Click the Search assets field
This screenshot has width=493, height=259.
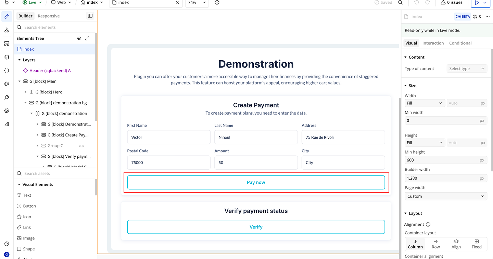55,173
